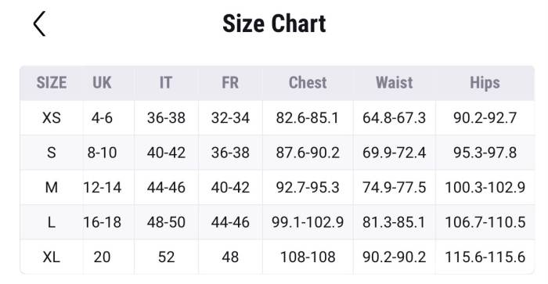Select the FR column header

[230, 83]
